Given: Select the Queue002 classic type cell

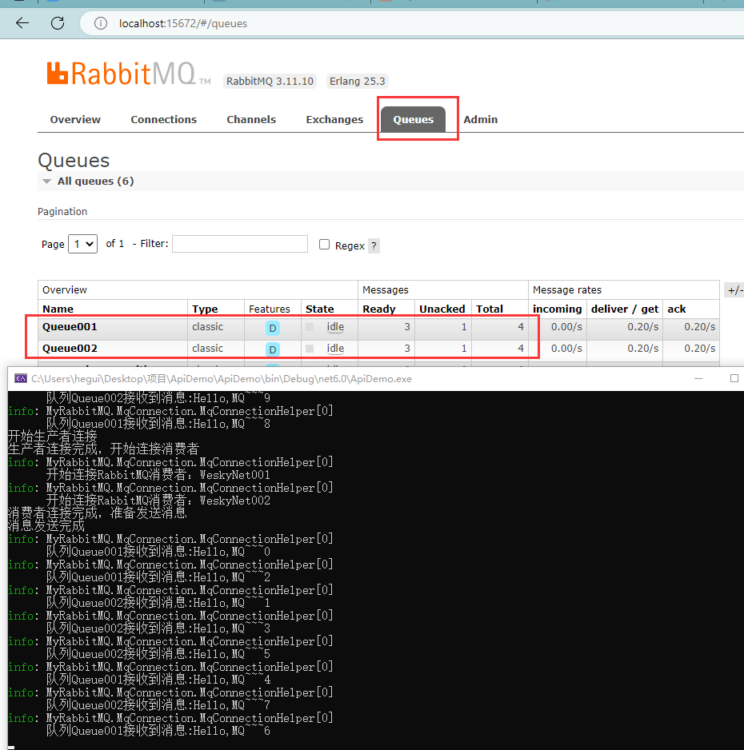Looking at the screenshot, I should click(x=208, y=349).
